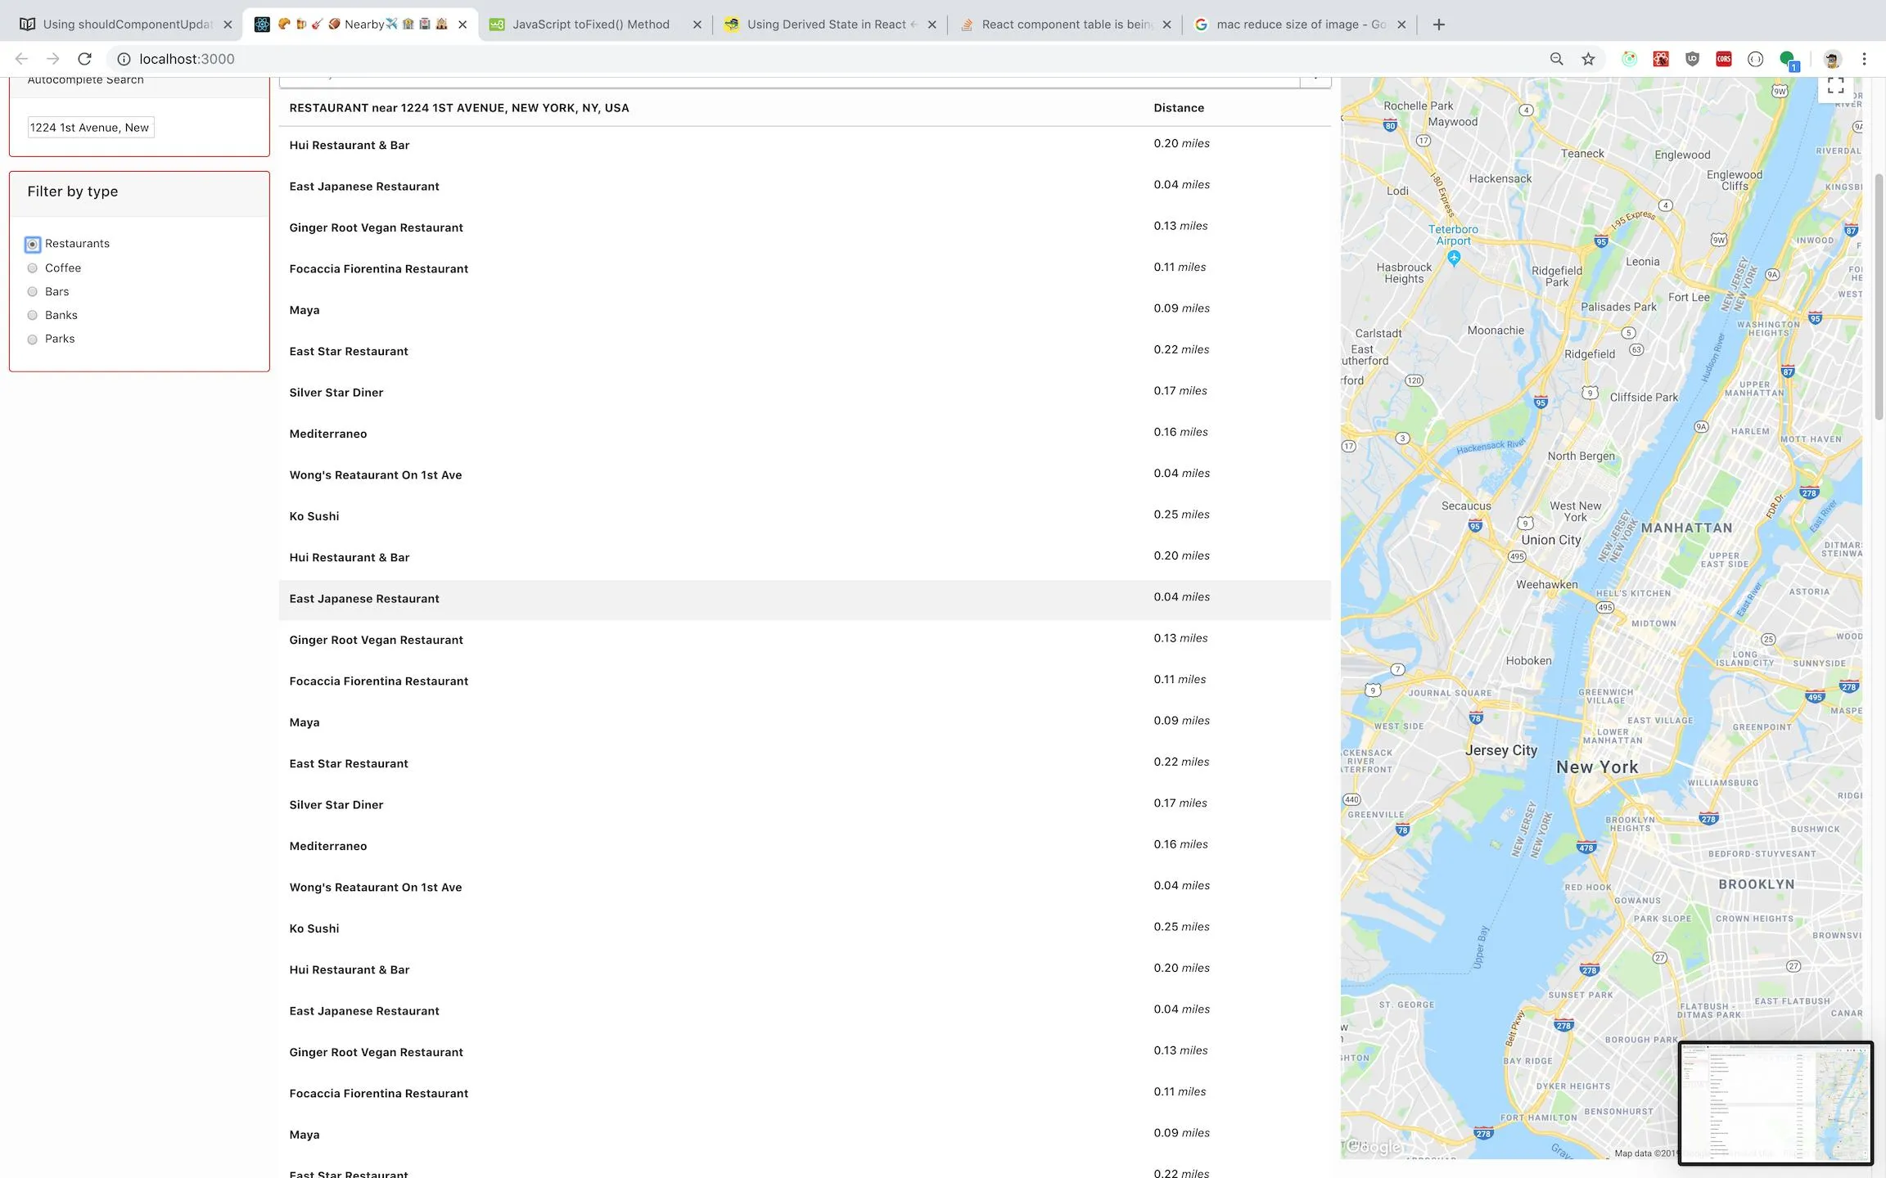This screenshot has width=1886, height=1178.
Task: Click the autocomplete address search field
Action: click(90, 128)
